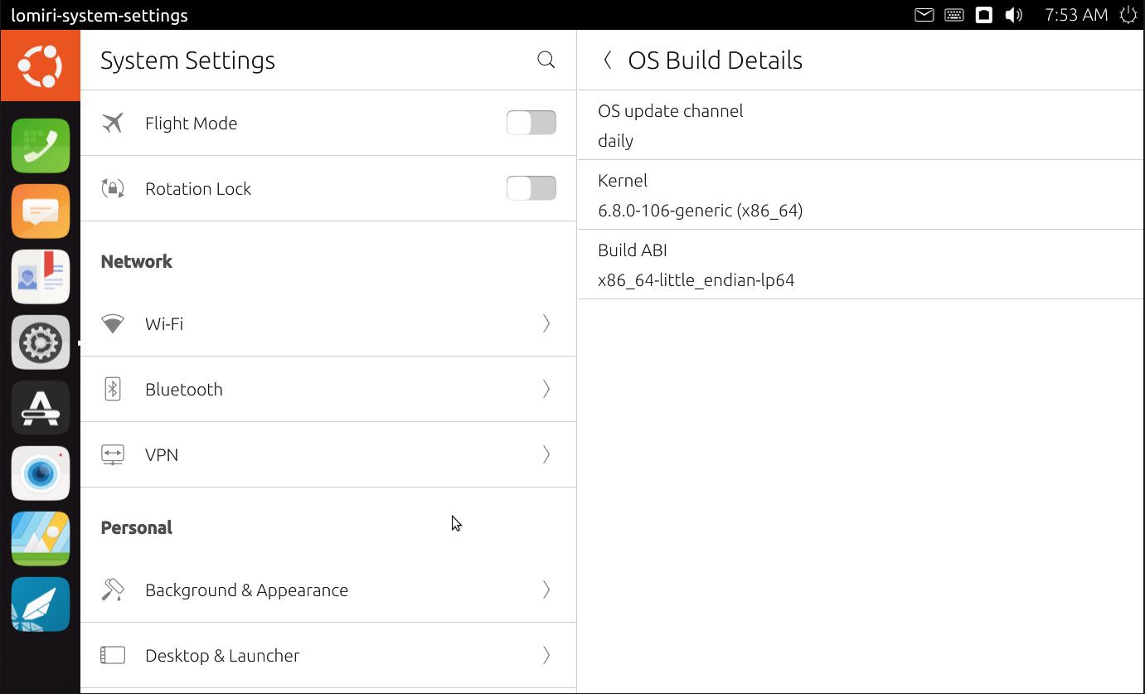Open the Camera app from launcher
Image resolution: width=1145 pixels, height=694 pixels.
click(x=41, y=473)
